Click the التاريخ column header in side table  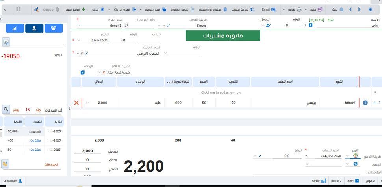click(54, 122)
